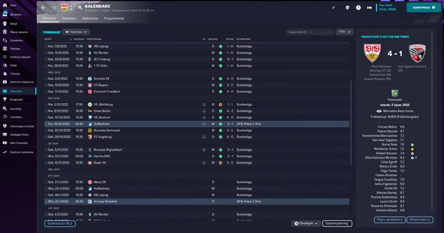Open Spotkania (U-19) button

click(60, 224)
